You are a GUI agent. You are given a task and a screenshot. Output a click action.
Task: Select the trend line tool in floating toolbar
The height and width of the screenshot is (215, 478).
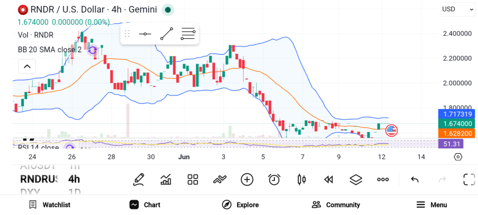click(x=167, y=34)
